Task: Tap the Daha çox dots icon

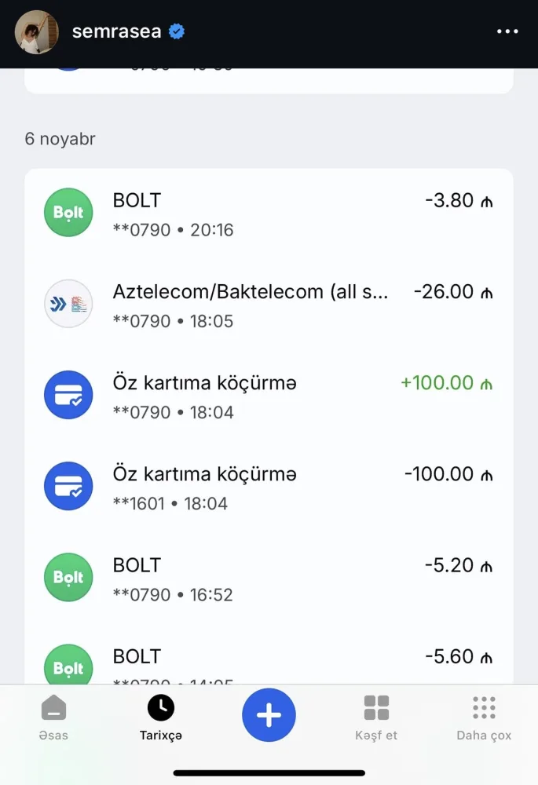Action: pyautogui.click(x=484, y=708)
